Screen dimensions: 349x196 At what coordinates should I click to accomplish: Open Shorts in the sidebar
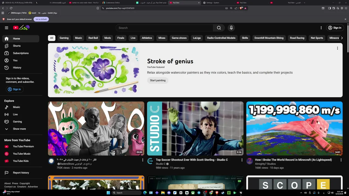click(x=21, y=46)
